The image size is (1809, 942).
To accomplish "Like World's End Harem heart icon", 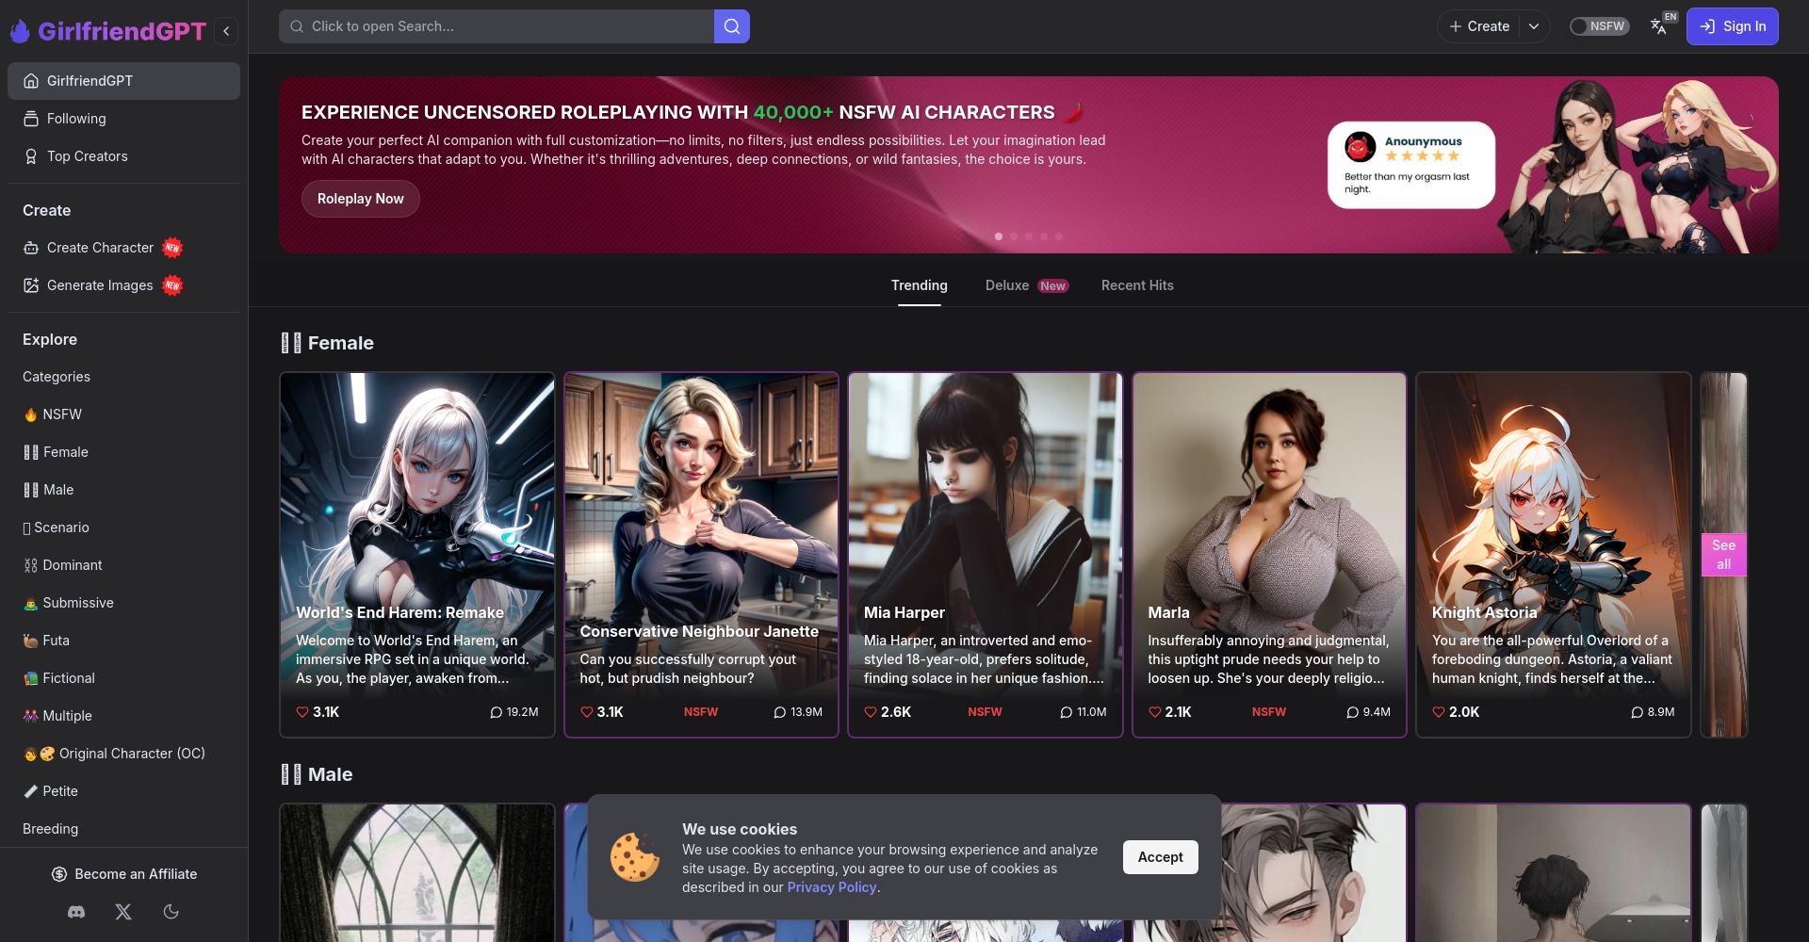I will [x=302, y=712].
